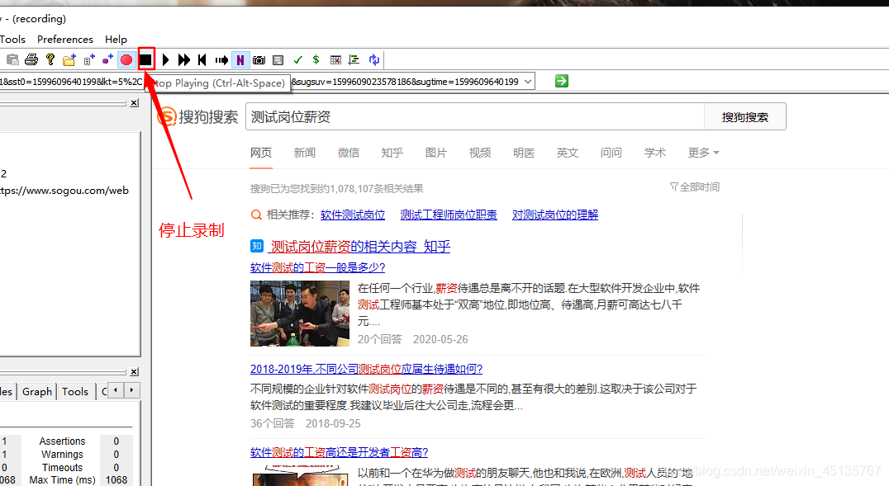Image resolution: width=889 pixels, height=486 pixels.
Task: Switch to the Tools tab in lower panel
Action: tap(75, 391)
